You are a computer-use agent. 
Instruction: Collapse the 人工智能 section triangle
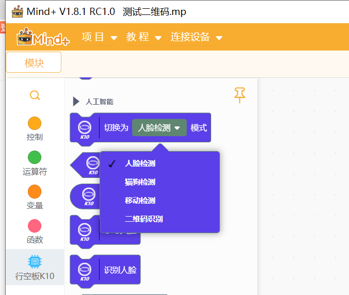(x=76, y=102)
